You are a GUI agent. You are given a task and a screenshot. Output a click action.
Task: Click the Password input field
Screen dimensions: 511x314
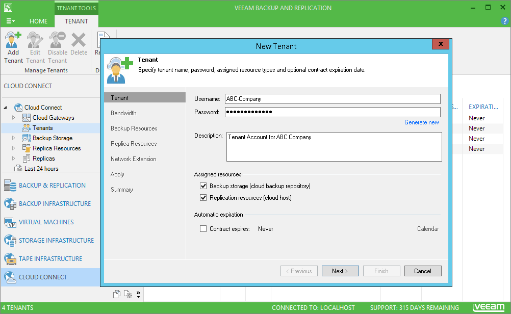[x=333, y=112]
